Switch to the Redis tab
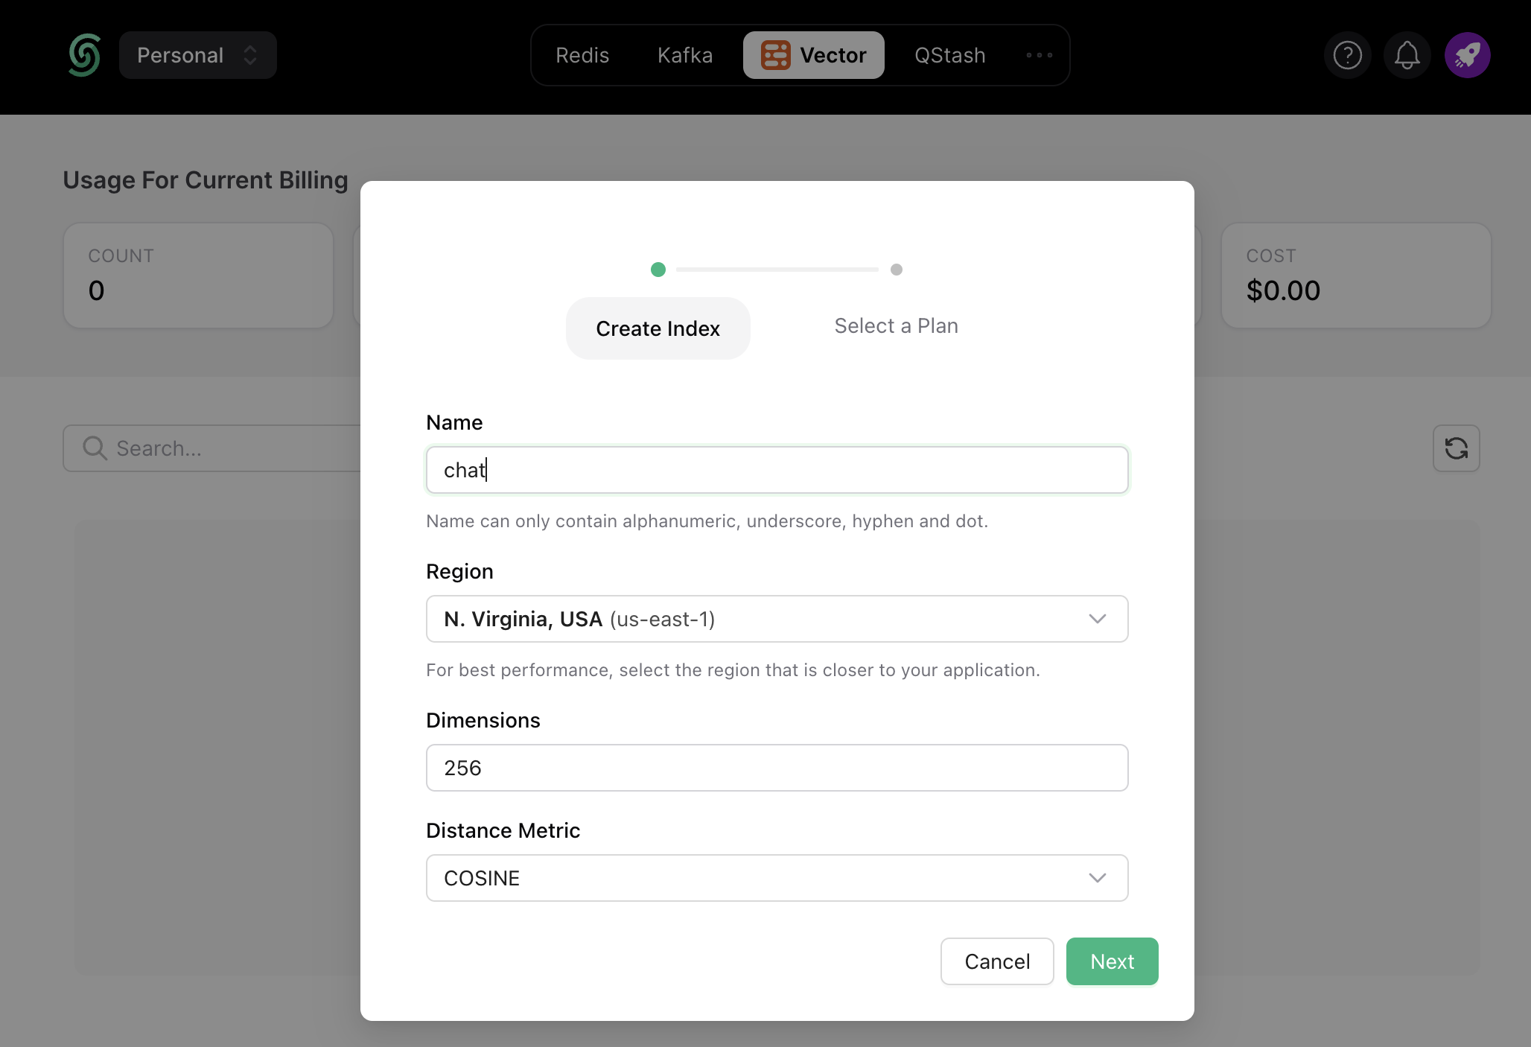Screen dimensions: 1531x1047 tap(582, 54)
